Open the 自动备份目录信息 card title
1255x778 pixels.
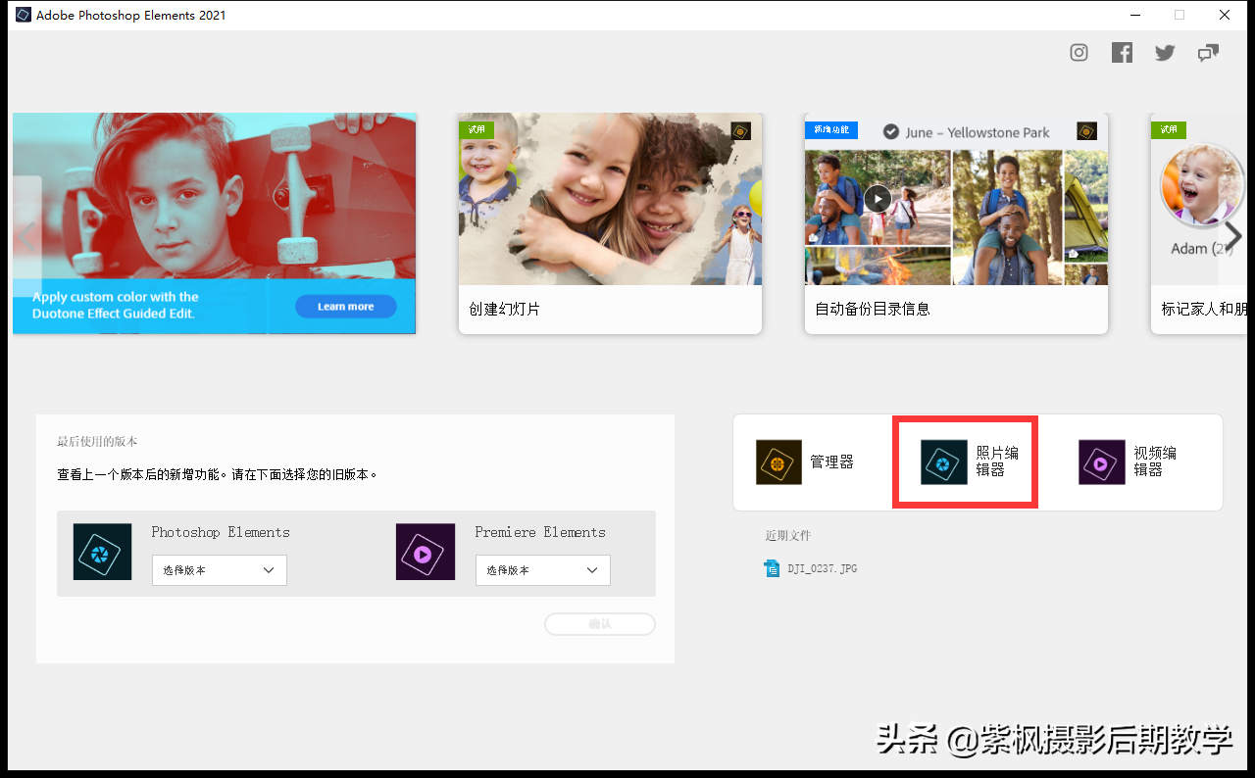point(873,309)
